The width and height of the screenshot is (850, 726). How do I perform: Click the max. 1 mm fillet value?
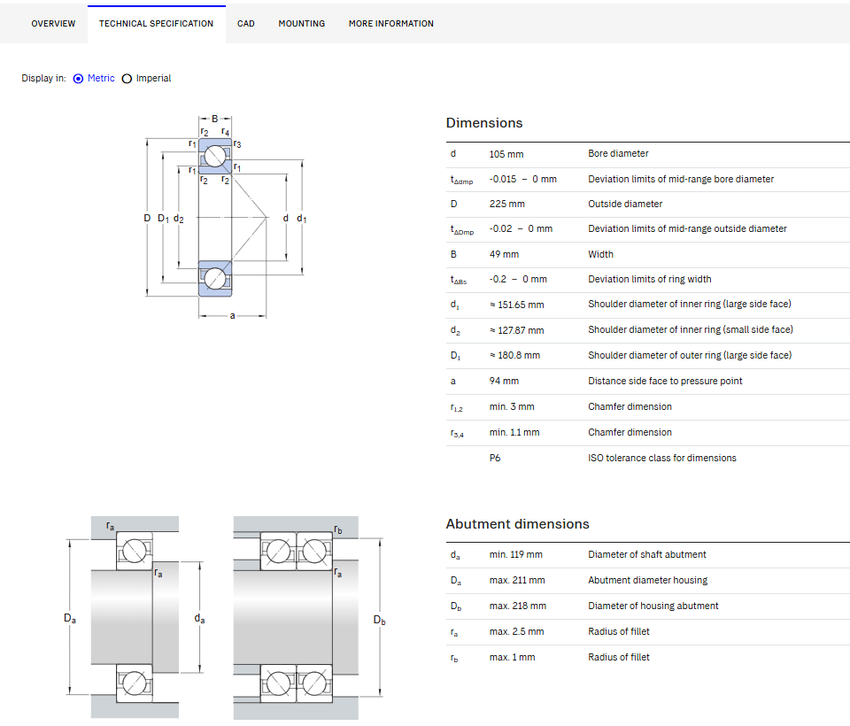(x=512, y=658)
